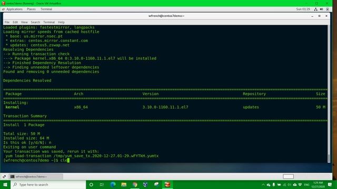The width and height of the screenshot is (337, 189).
Task: Click the Windows volume tray icon
Action: point(289,185)
